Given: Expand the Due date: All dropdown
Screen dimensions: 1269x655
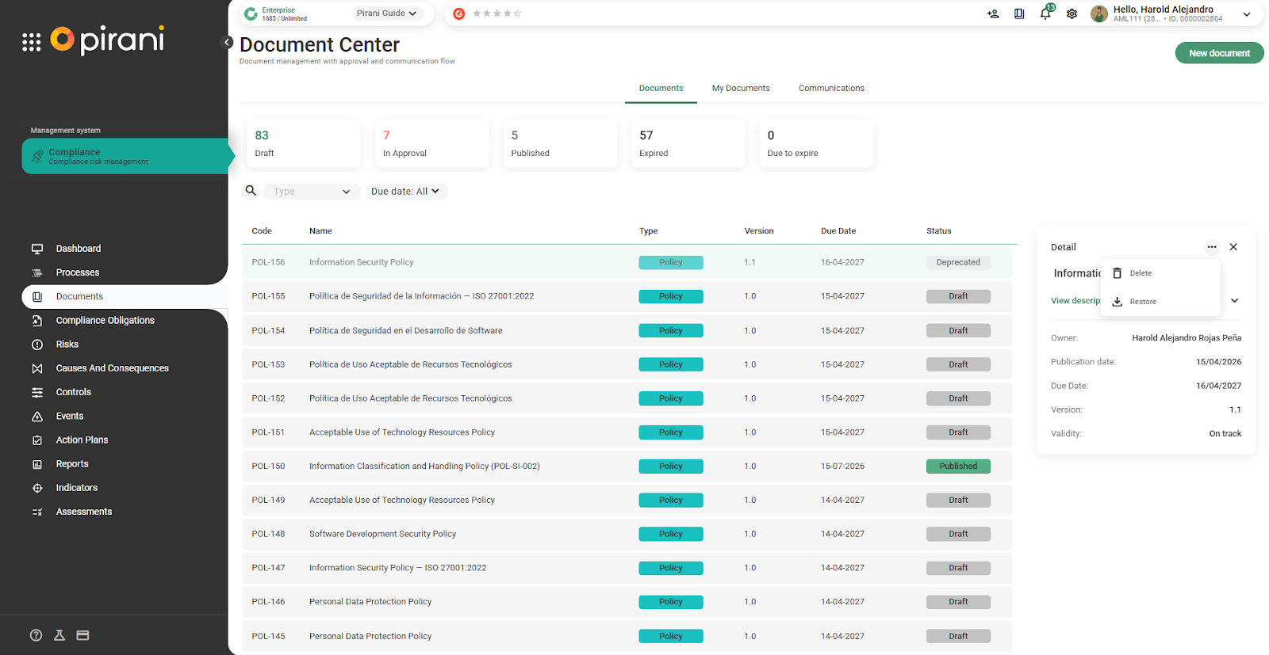Looking at the screenshot, I should 405,192.
